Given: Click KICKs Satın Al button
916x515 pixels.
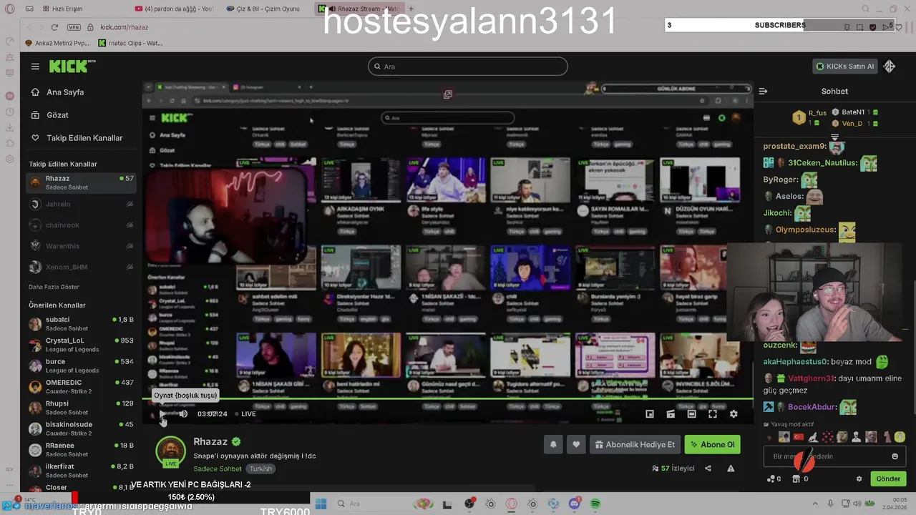Looking at the screenshot, I should (x=845, y=67).
